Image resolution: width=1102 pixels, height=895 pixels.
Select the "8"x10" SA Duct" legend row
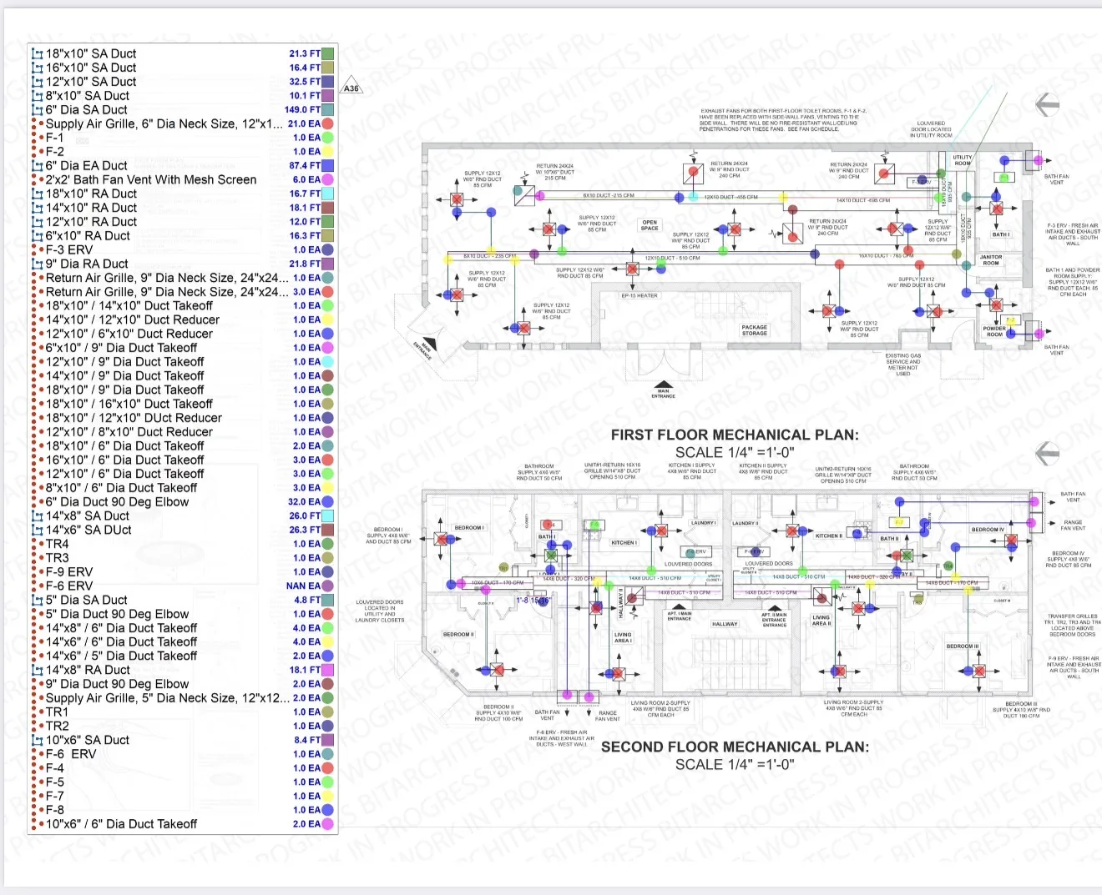tap(183, 96)
